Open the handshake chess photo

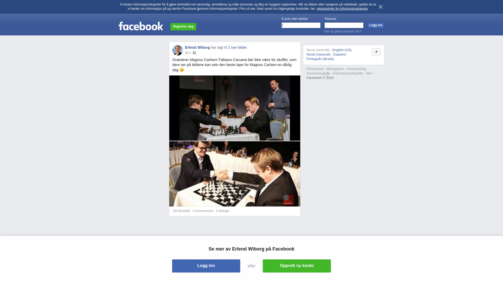(235, 174)
